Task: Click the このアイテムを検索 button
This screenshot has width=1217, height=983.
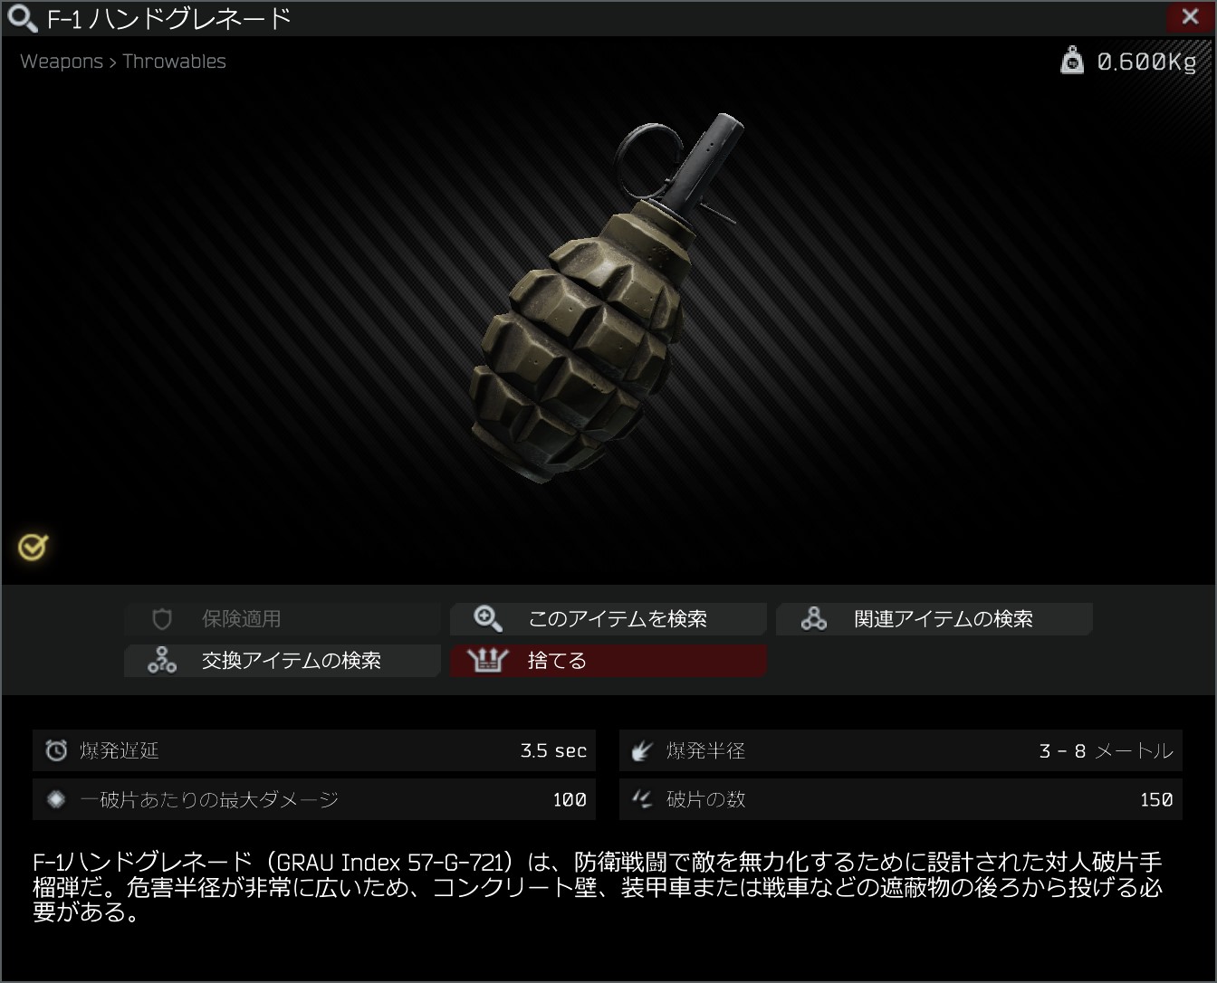Action: 608,619
